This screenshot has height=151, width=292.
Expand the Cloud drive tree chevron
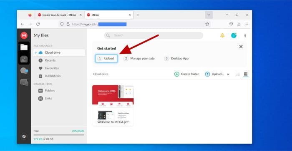[x=35, y=52]
